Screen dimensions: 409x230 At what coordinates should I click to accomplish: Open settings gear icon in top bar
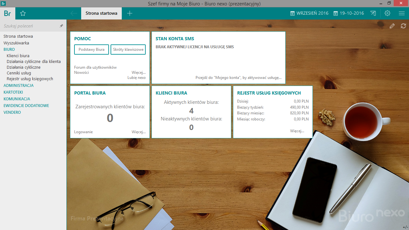tap(387, 13)
